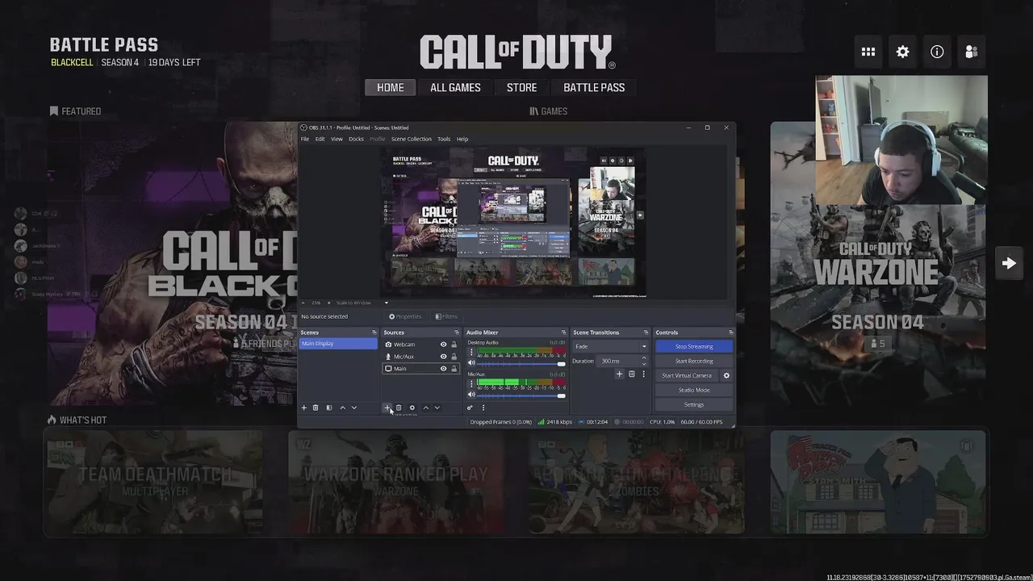The width and height of the screenshot is (1033, 581).
Task: Remove selected scene using Scenes trash icon
Action: pyautogui.click(x=316, y=408)
